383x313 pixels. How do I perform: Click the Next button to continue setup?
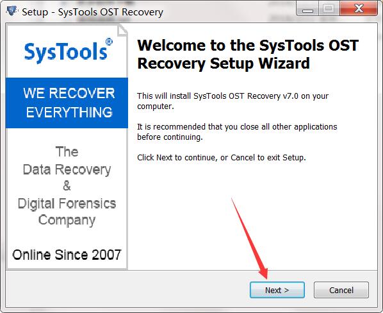click(277, 290)
